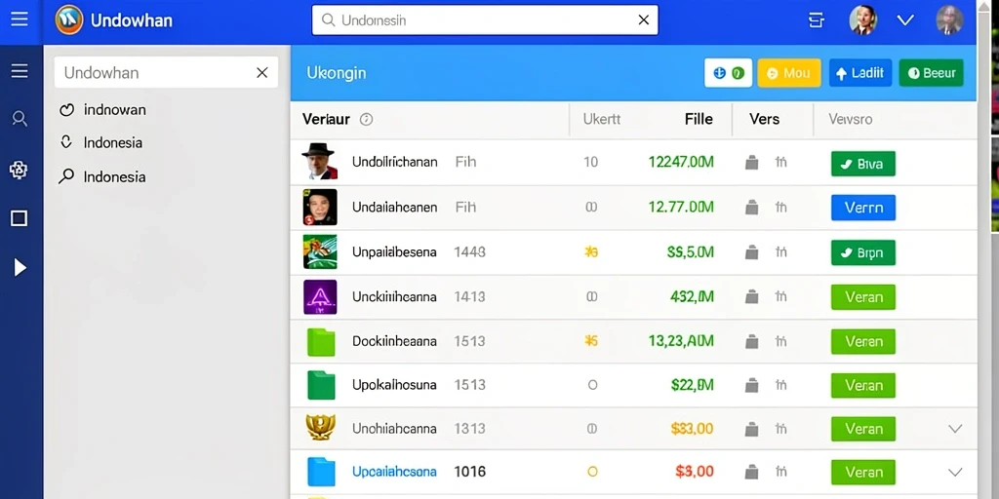This screenshot has height=499, width=999.
Task: Open the Upcaiiahcsona blue folder icon
Action: click(x=321, y=472)
